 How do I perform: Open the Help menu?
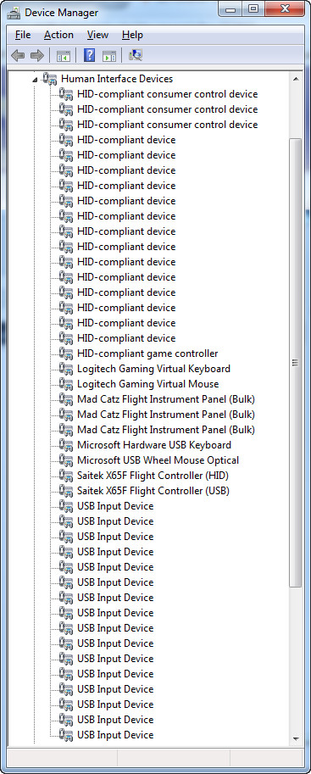point(132,35)
